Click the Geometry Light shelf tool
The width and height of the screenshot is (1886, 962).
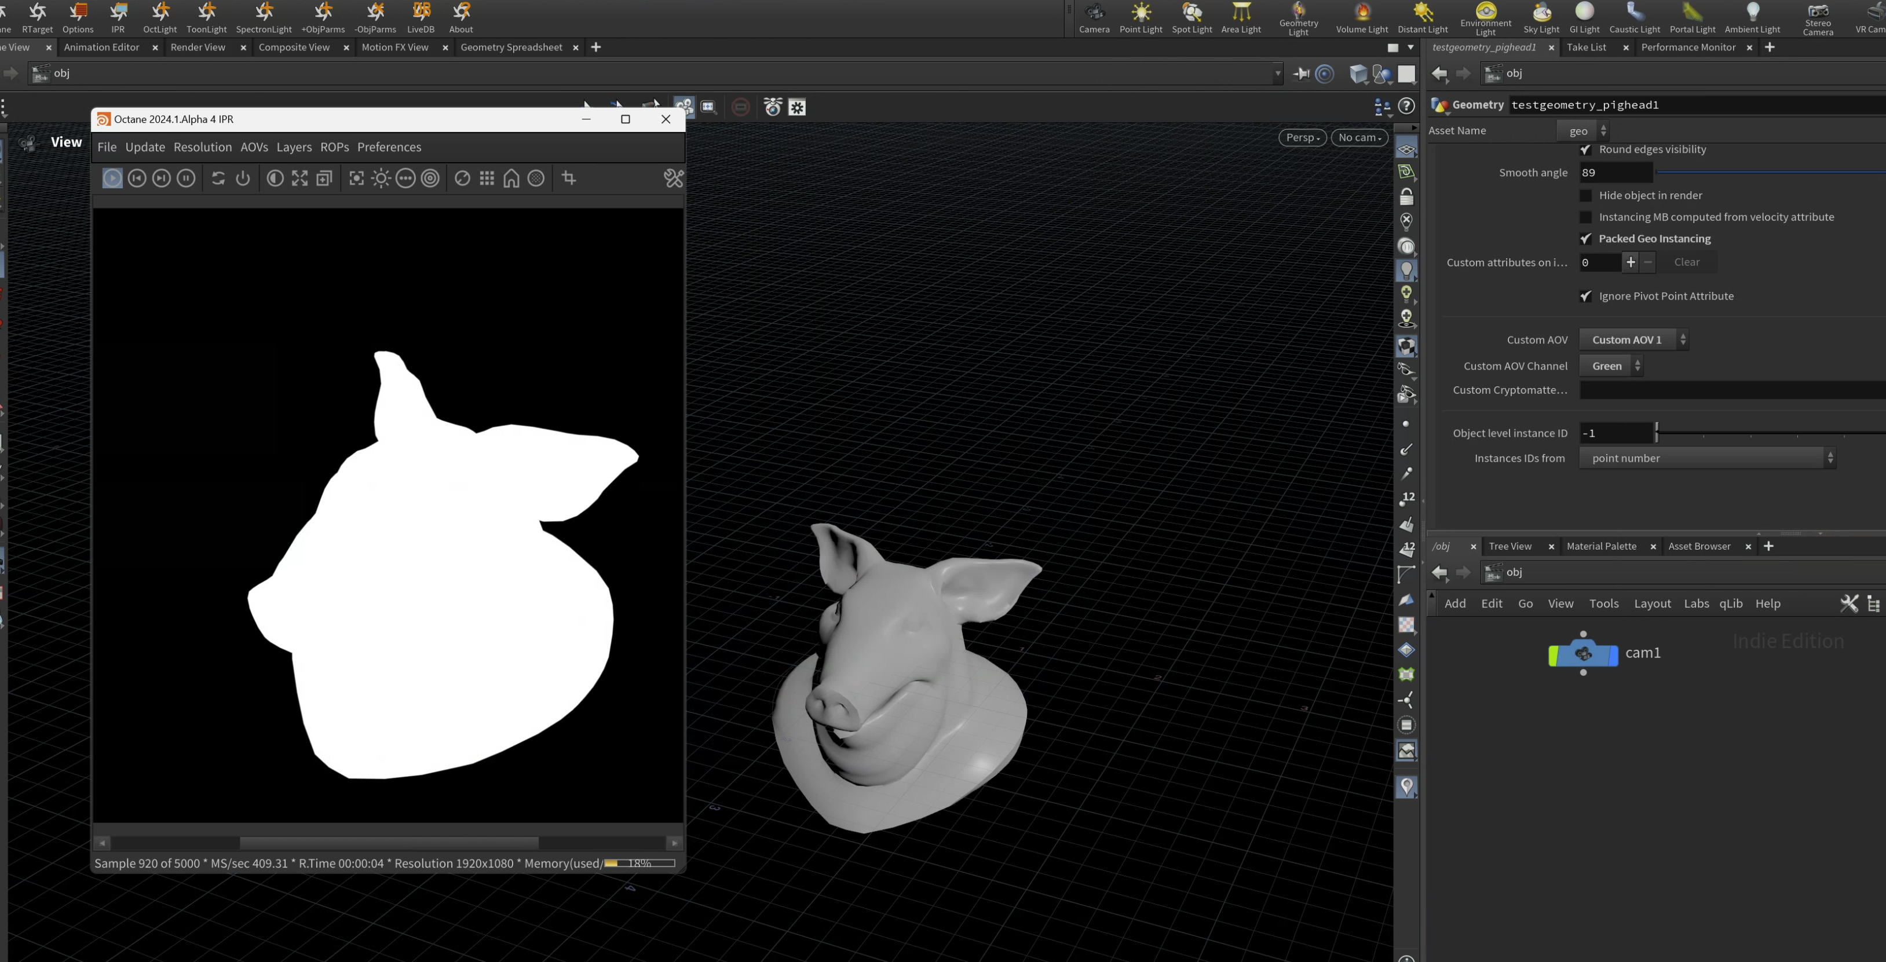1298,19
